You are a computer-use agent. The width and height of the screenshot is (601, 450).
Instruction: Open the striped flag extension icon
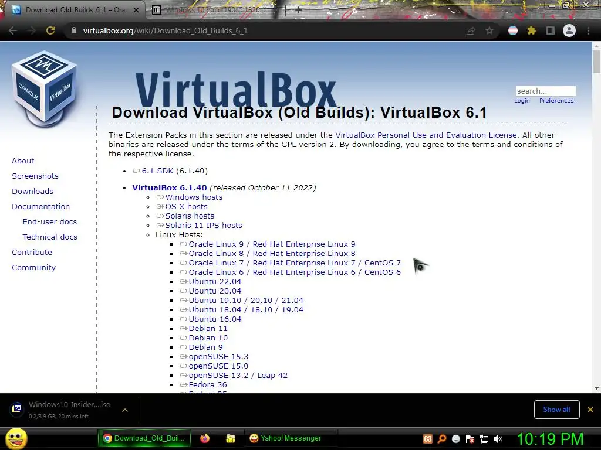[x=513, y=30]
